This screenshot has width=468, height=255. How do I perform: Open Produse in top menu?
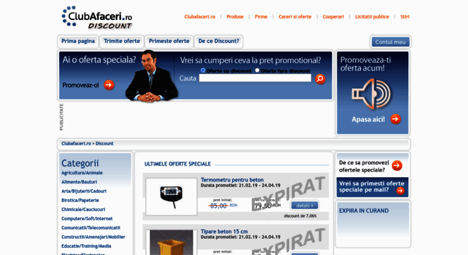(x=235, y=17)
